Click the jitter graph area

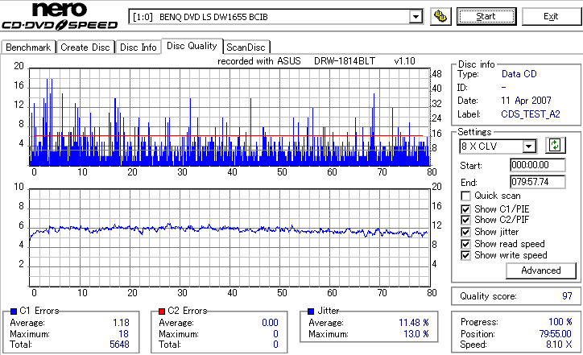click(x=229, y=238)
